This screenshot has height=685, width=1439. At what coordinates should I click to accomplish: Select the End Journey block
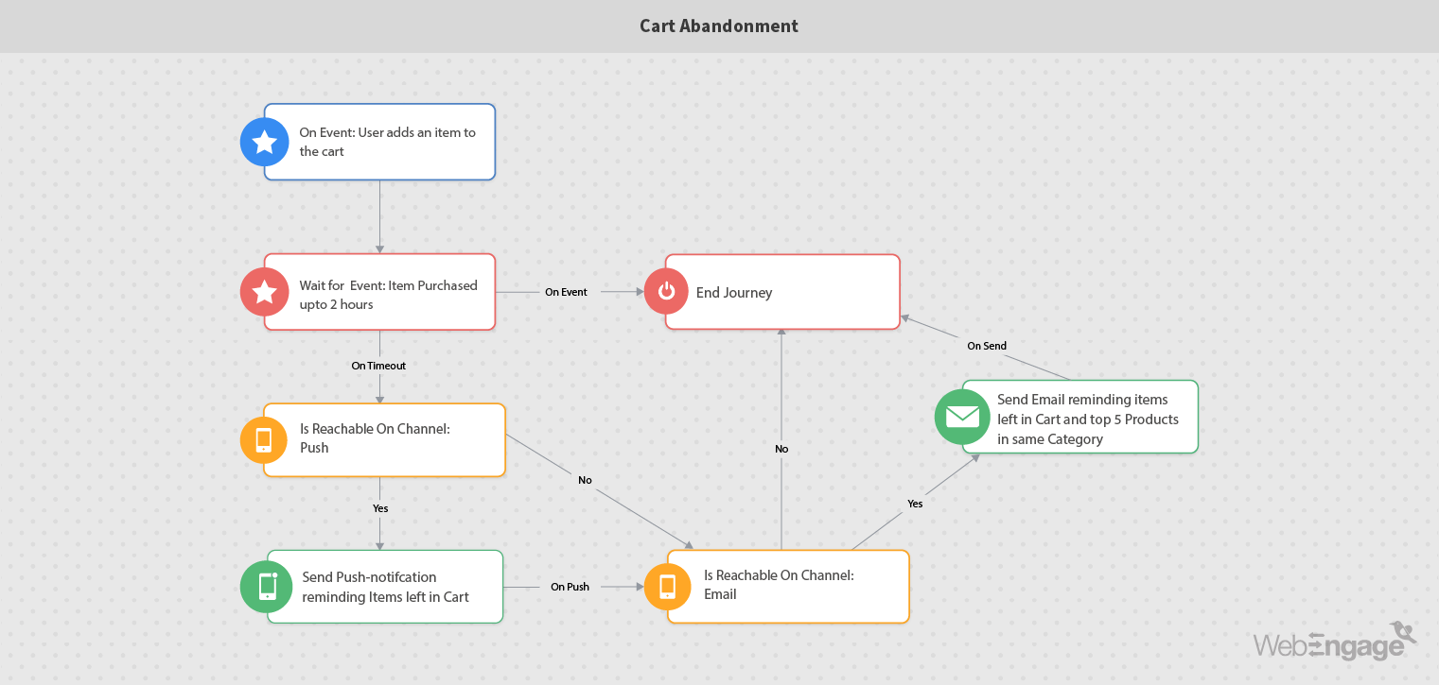795,292
